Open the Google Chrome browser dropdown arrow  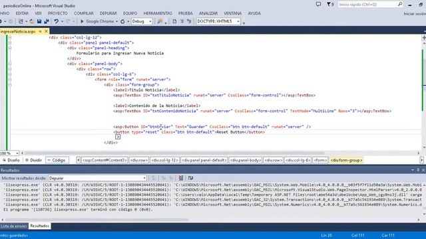(x=116, y=21)
